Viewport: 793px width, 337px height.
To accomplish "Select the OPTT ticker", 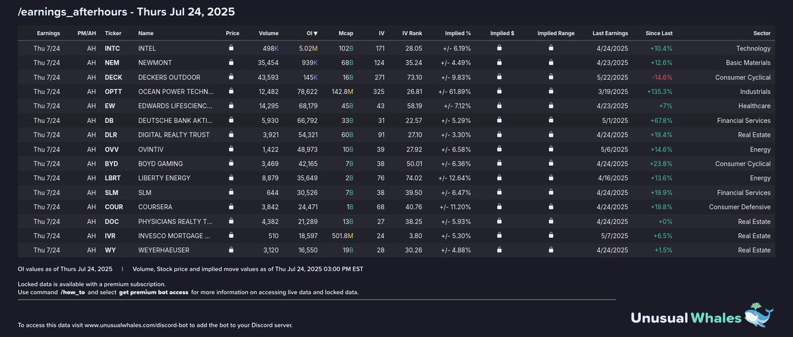I will tap(113, 91).
